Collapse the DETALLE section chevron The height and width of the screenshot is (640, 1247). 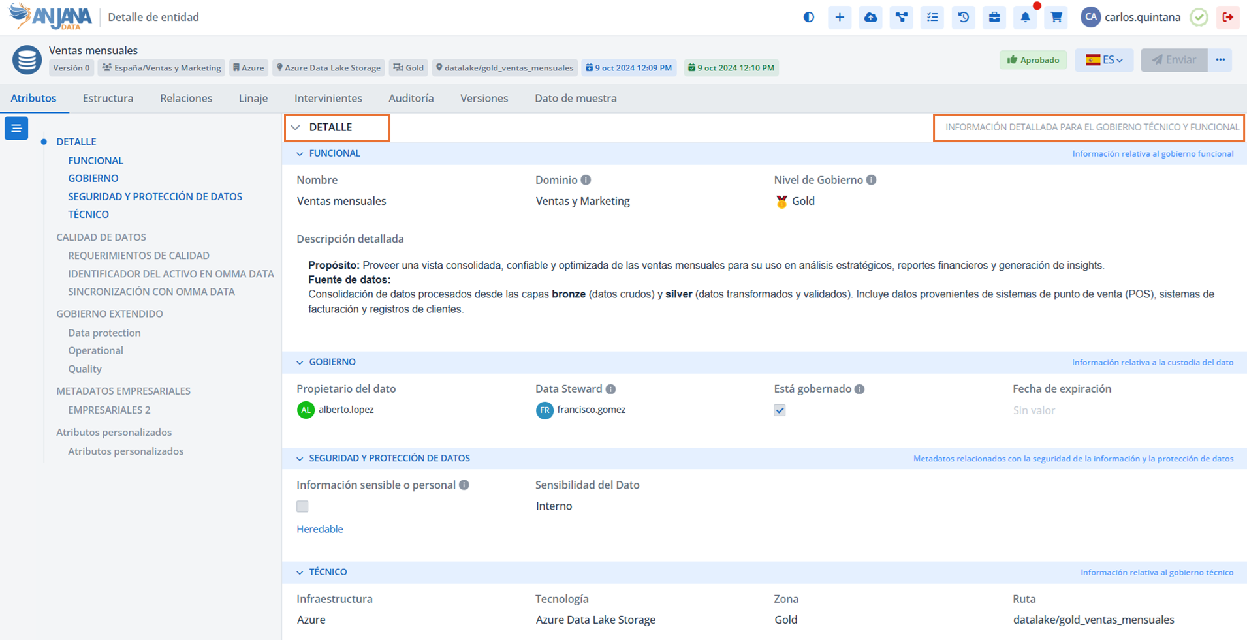click(296, 127)
